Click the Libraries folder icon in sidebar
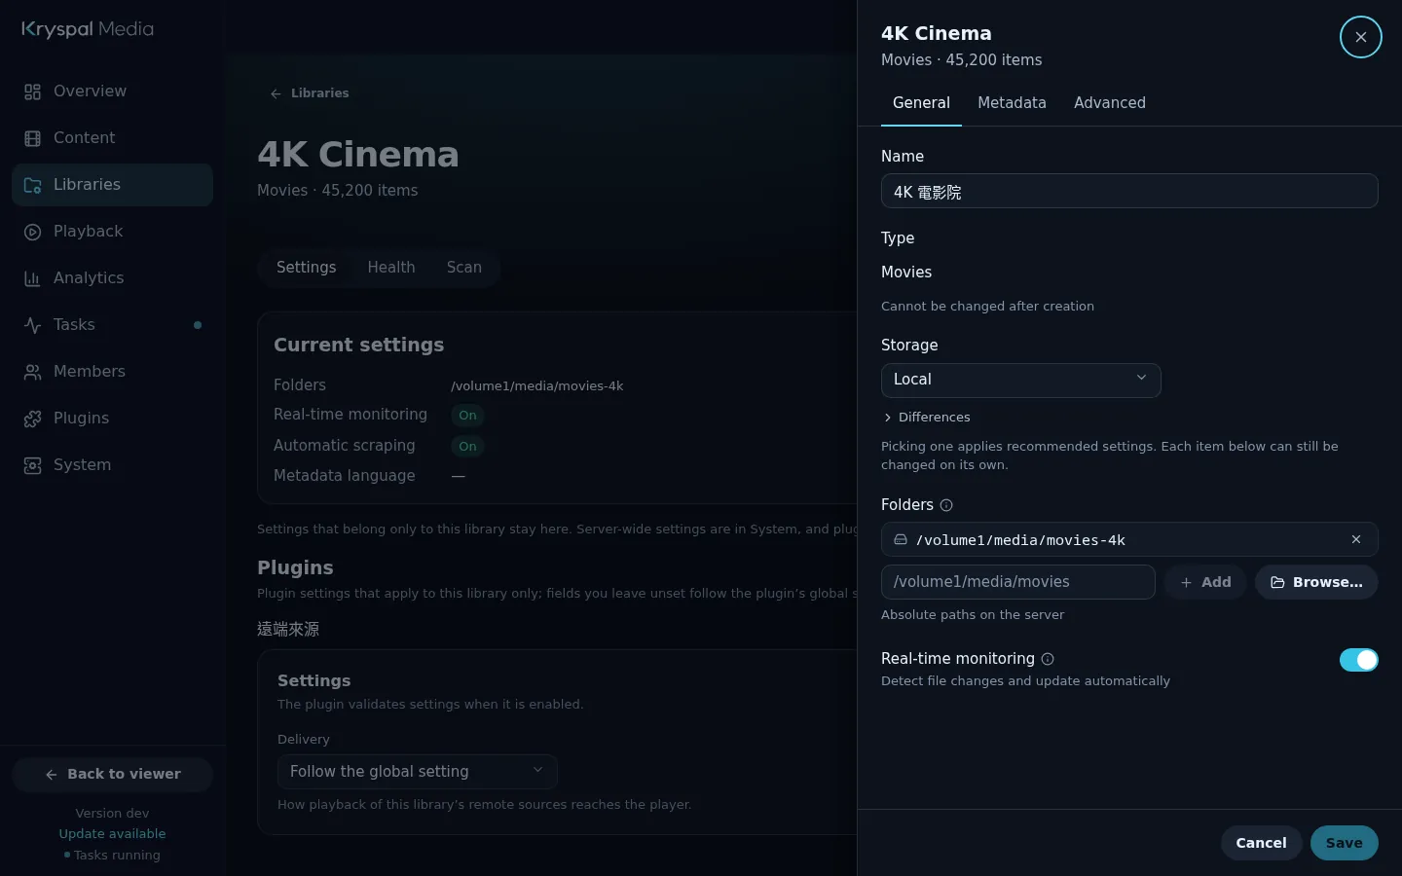The image size is (1402, 876). coord(32,185)
